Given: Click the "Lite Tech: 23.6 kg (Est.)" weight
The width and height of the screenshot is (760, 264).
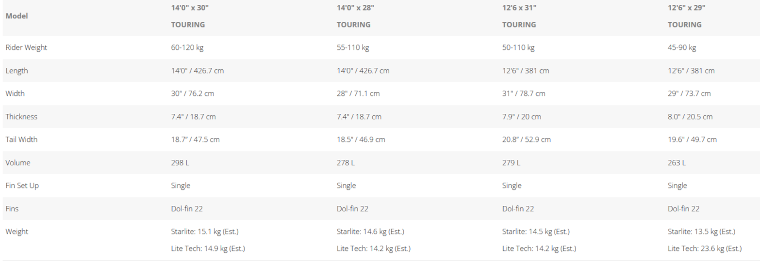Looking at the screenshot, I should (704, 248).
